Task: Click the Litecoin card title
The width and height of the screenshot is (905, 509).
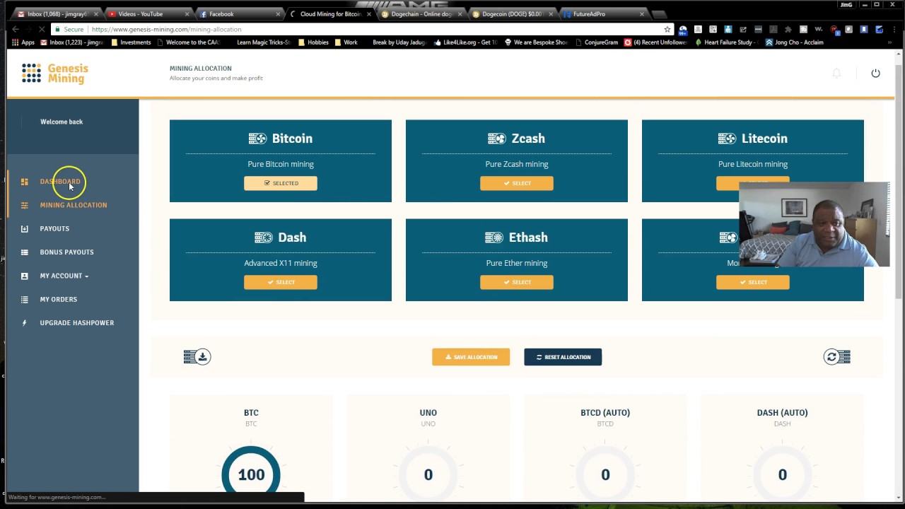Action: pos(764,139)
